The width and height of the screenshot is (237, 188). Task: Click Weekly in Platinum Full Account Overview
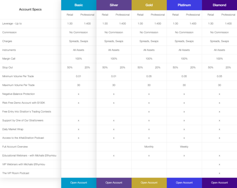(184, 147)
